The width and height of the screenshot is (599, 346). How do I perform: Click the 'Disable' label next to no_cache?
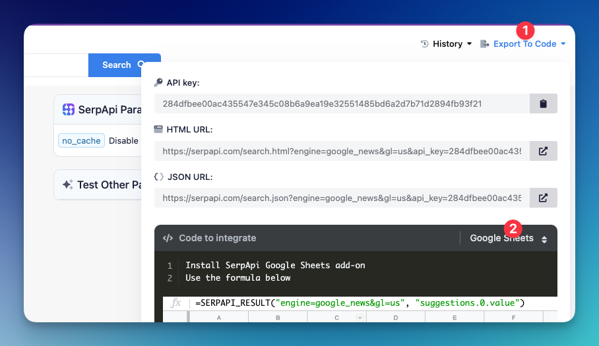pyautogui.click(x=123, y=141)
